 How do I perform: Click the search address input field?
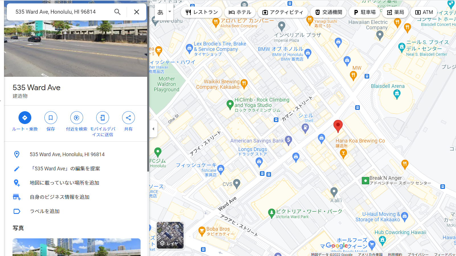click(63, 12)
